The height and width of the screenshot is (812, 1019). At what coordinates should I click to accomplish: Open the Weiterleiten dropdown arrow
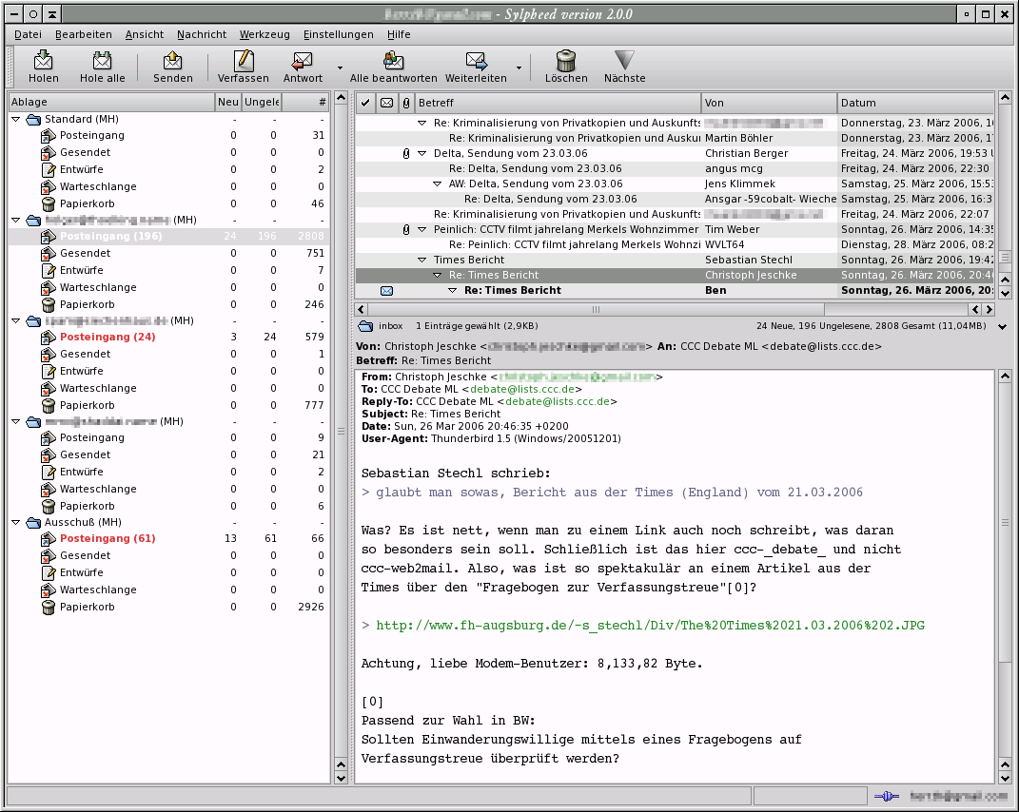[x=519, y=68]
